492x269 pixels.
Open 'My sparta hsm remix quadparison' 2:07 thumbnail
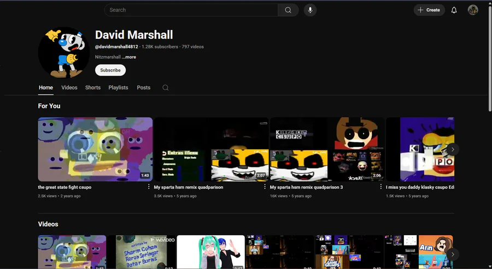pos(211,150)
